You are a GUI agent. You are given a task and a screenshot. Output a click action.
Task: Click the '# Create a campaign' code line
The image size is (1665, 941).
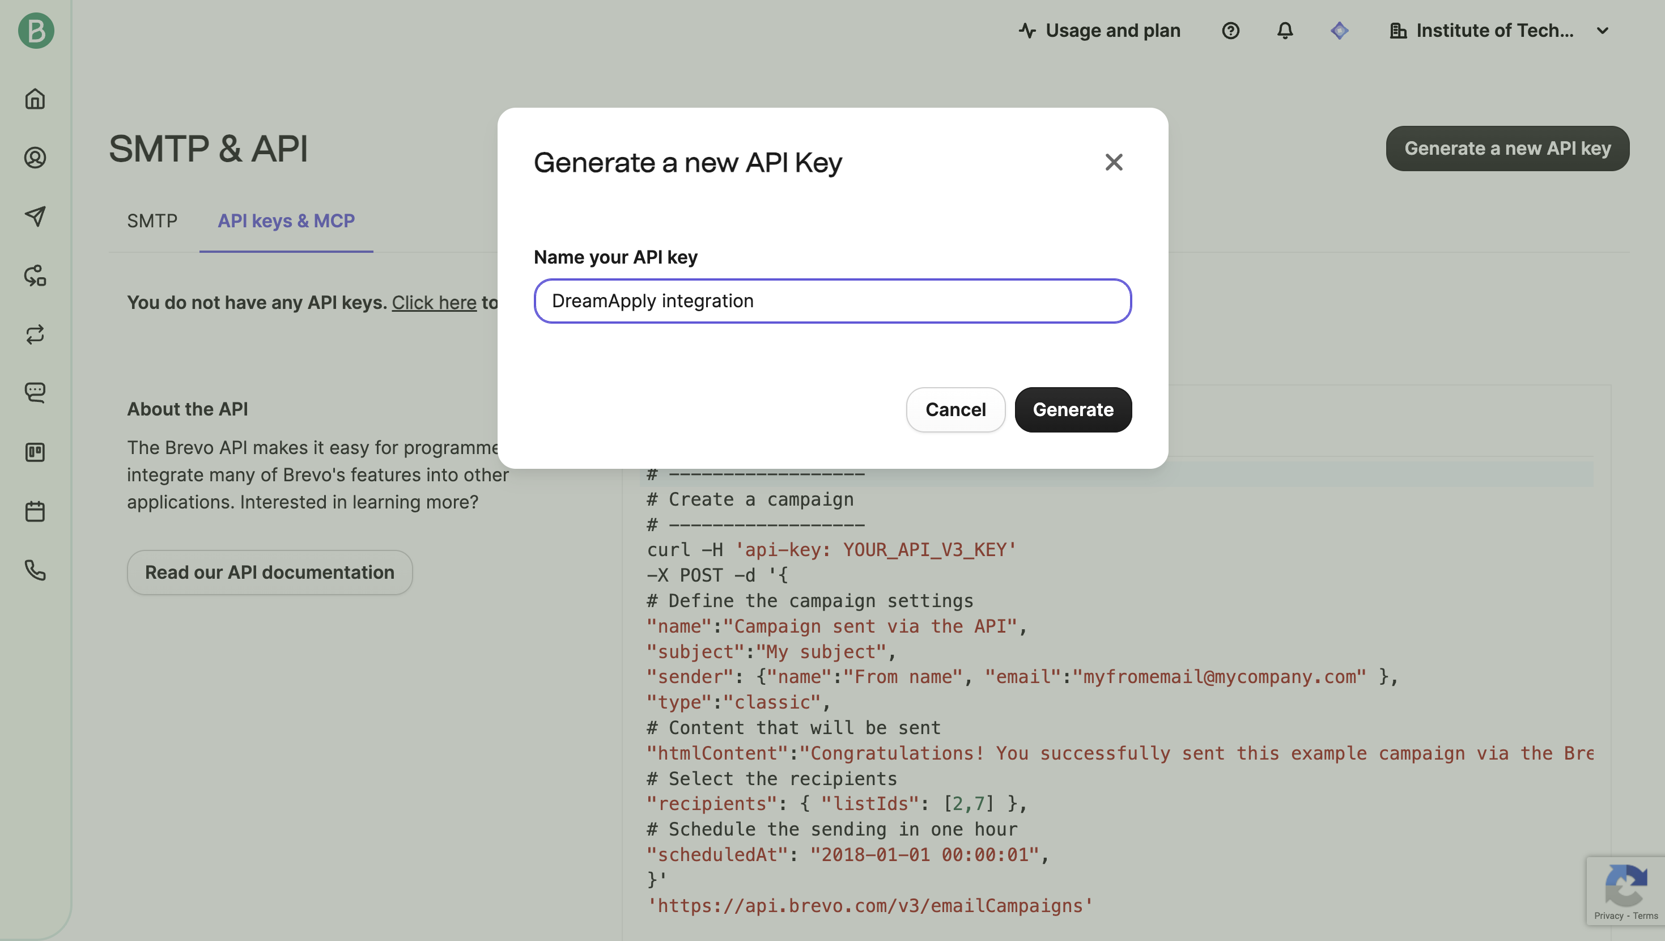750,499
